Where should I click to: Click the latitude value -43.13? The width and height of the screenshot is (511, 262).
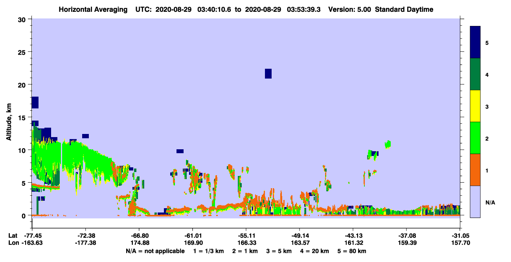pos(353,236)
